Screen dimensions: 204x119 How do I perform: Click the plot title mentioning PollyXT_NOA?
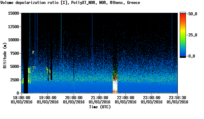(x=70, y=2)
